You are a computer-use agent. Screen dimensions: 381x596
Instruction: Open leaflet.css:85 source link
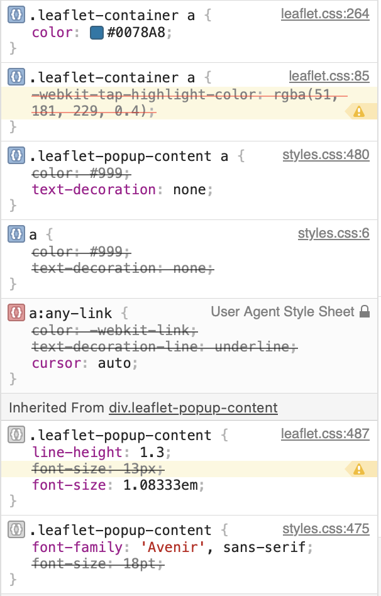point(329,76)
